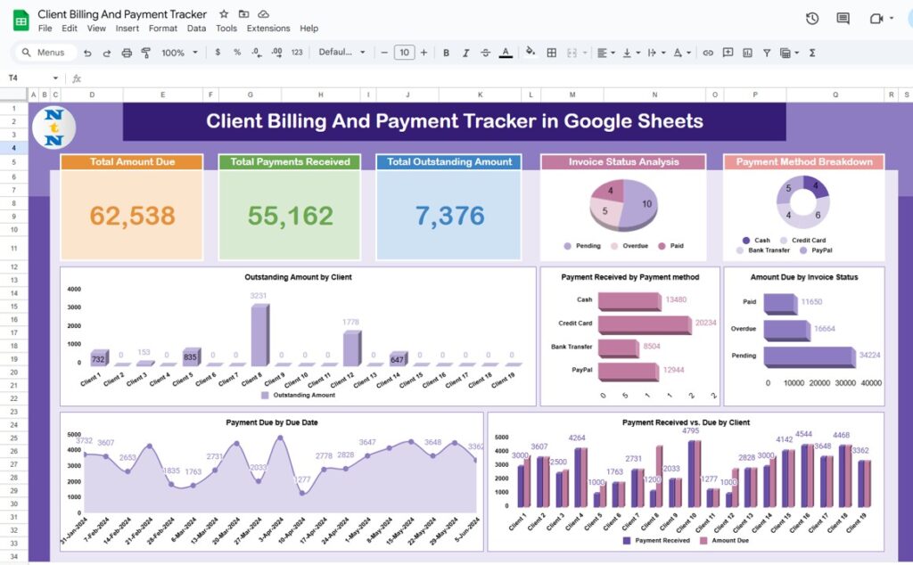Undo the last action
This screenshot has width=913, height=565.
(x=87, y=53)
